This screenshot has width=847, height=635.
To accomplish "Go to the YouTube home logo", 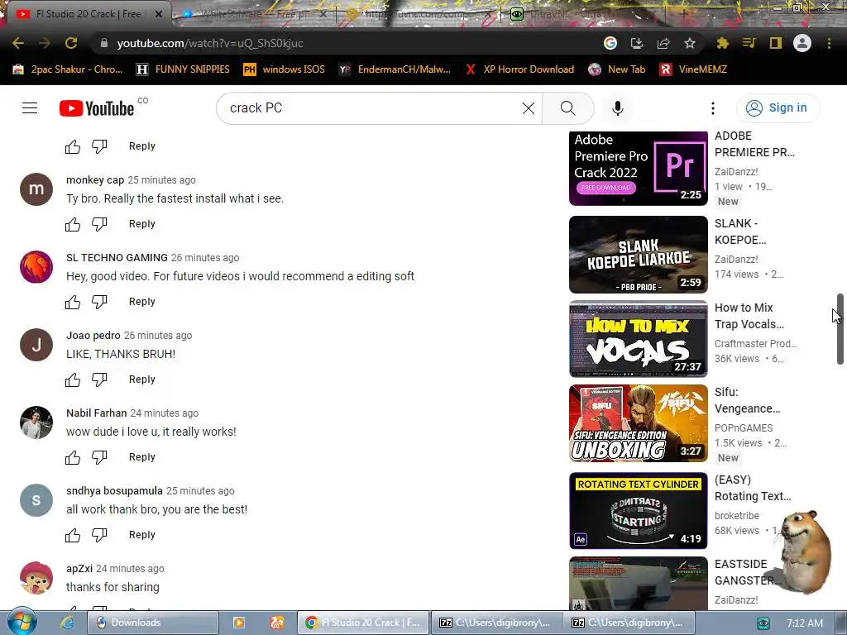I will (x=97, y=108).
